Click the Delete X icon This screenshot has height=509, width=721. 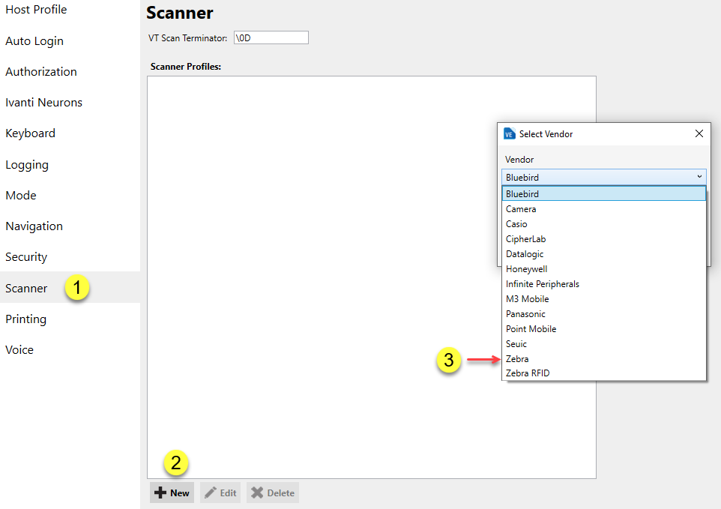pos(256,493)
